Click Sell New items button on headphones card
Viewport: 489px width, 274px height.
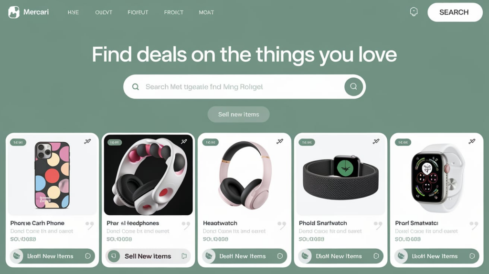pyautogui.click(x=148, y=256)
